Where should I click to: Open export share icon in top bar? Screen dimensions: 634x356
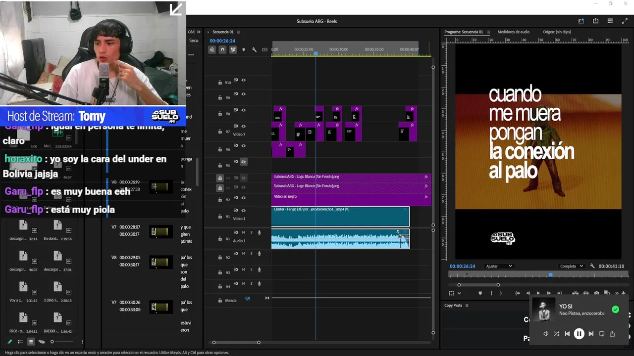(595, 21)
